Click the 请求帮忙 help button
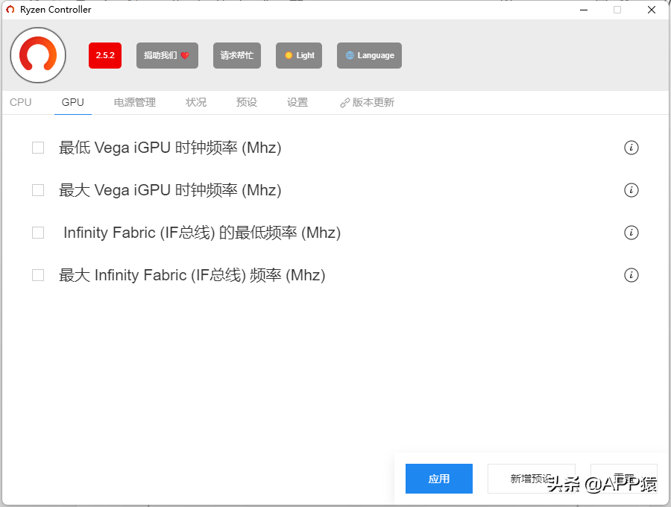Image resolution: width=671 pixels, height=507 pixels. [x=237, y=55]
